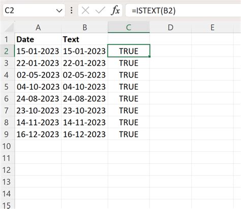Select cell A3 with 22-01-2023

38,63
